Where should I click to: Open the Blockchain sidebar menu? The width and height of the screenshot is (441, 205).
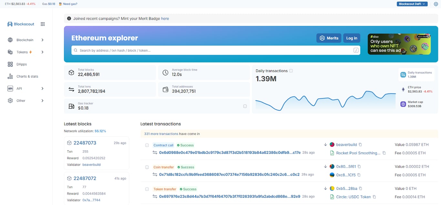pos(26,40)
